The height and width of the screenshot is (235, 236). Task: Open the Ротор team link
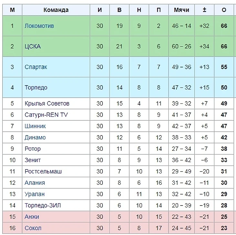click(33, 149)
